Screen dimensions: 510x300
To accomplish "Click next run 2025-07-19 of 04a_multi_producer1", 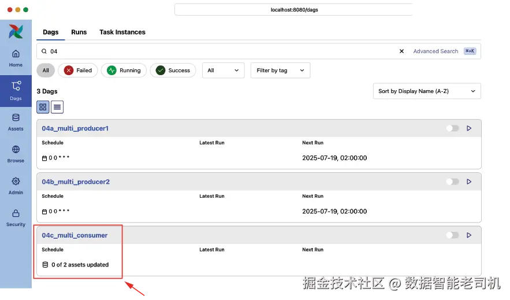I will coord(334,158).
